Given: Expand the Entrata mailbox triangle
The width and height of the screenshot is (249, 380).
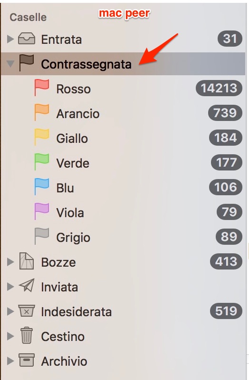Looking at the screenshot, I should (10, 39).
